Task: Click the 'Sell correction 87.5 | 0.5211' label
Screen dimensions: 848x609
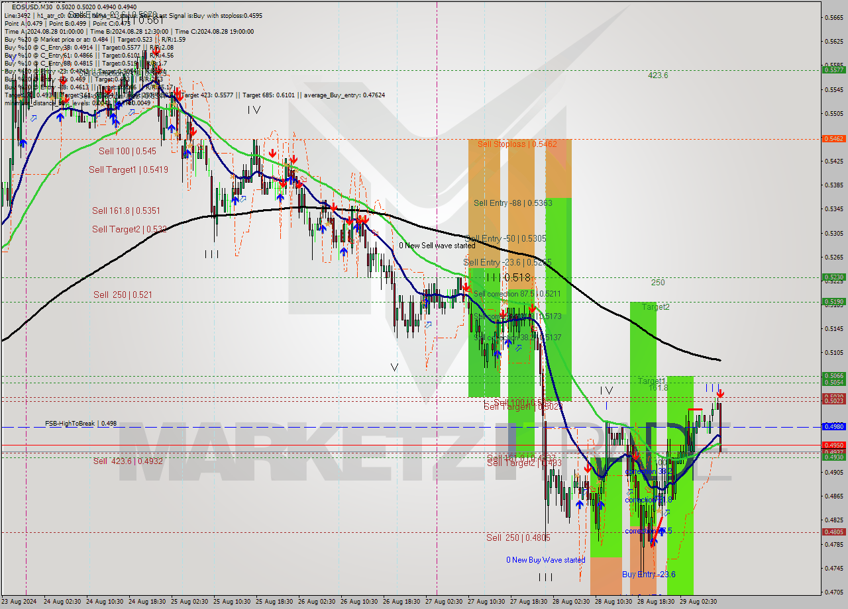Action: [x=517, y=293]
